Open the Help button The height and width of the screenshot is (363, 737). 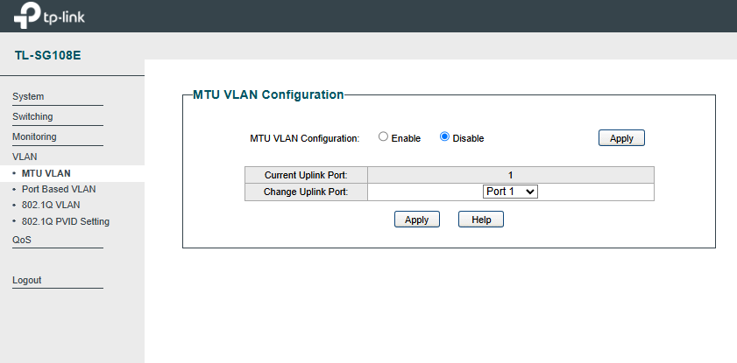pyautogui.click(x=481, y=219)
